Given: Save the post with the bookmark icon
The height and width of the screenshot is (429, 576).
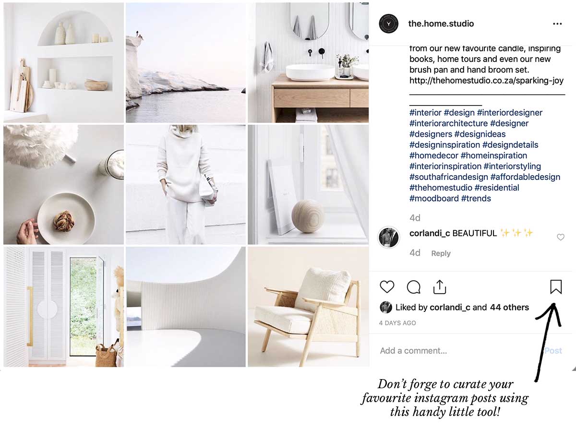Looking at the screenshot, I should (556, 287).
